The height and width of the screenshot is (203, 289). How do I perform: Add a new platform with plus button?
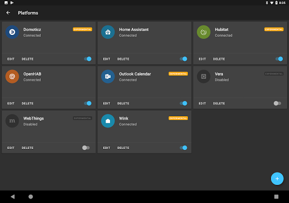click(x=277, y=179)
